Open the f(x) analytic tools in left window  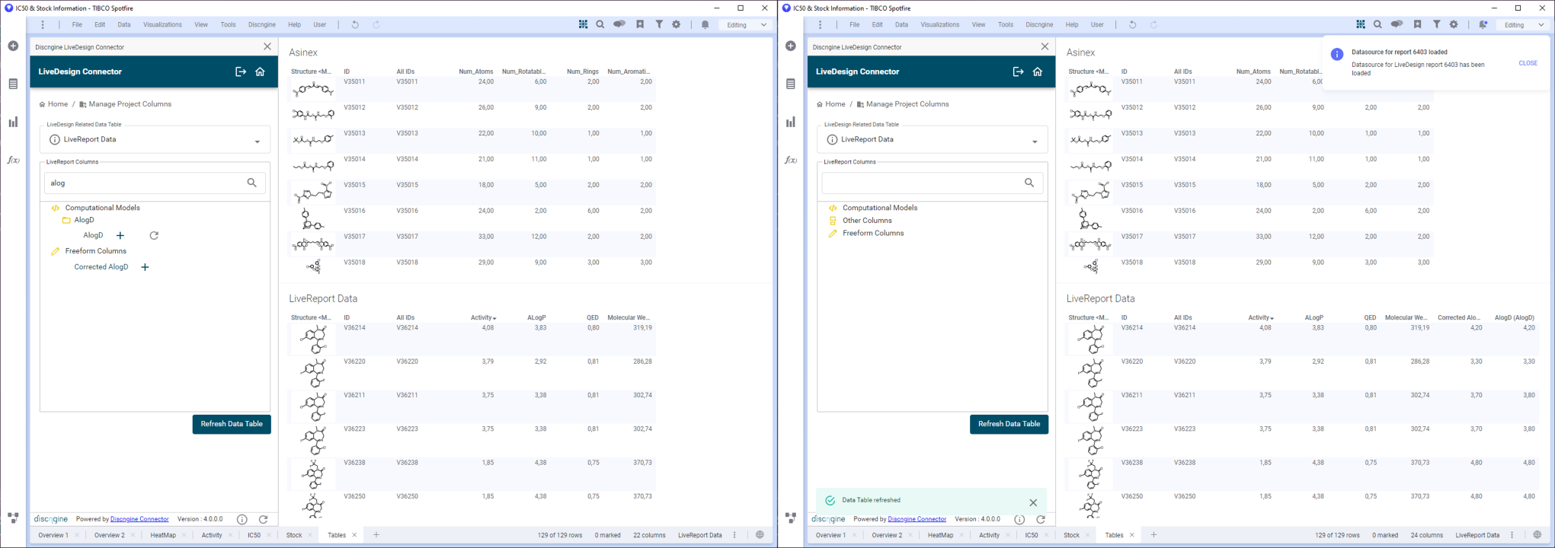[13, 160]
